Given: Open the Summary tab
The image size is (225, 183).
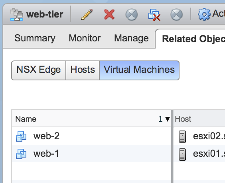Looking at the screenshot, I should click(x=35, y=38).
